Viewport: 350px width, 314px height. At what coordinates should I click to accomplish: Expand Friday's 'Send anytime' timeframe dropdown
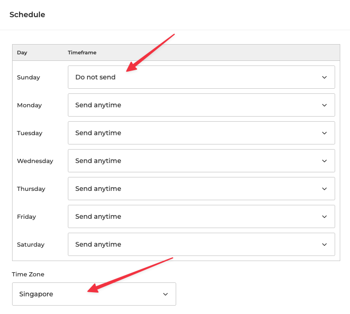point(201,216)
